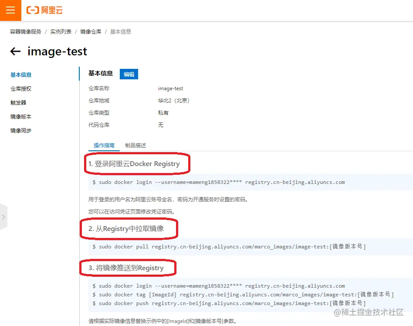Click the 仓库类型 label
The height and width of the screenshot is (326, 413).
99,113
